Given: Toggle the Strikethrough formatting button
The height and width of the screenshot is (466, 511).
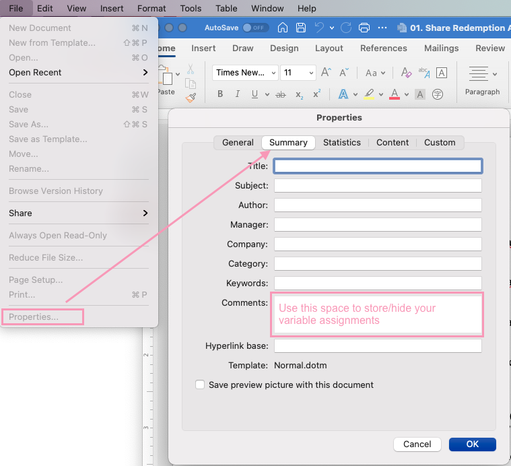Looking at the screenshot, I should (280, 94).
